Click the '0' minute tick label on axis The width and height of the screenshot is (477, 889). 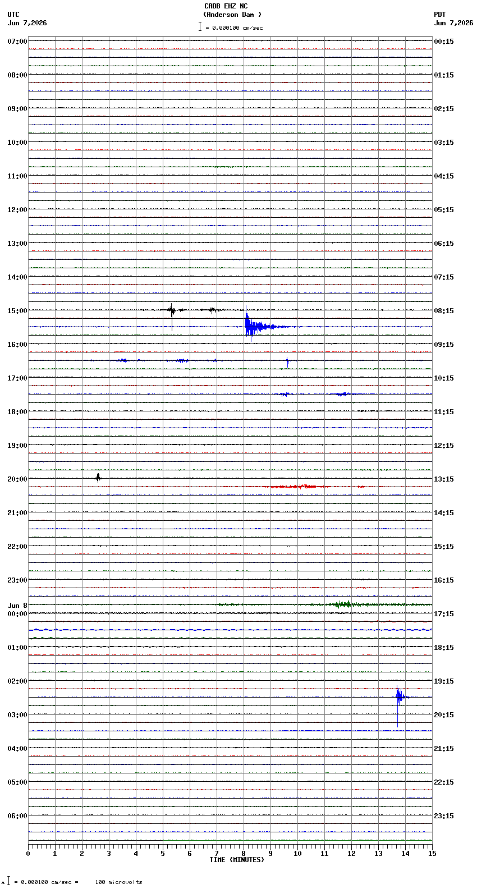click(28, 854)
